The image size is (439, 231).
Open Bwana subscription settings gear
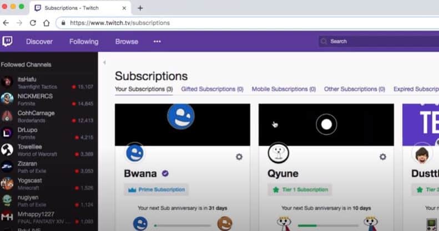(x=239, y=157)
